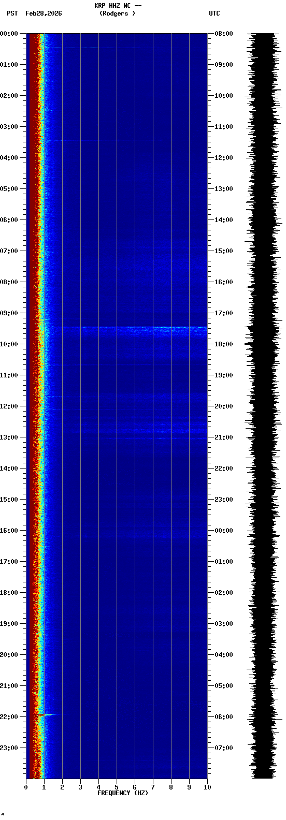Click the 04:00 PST time label
286x820 pixels.
pos(9,158)
